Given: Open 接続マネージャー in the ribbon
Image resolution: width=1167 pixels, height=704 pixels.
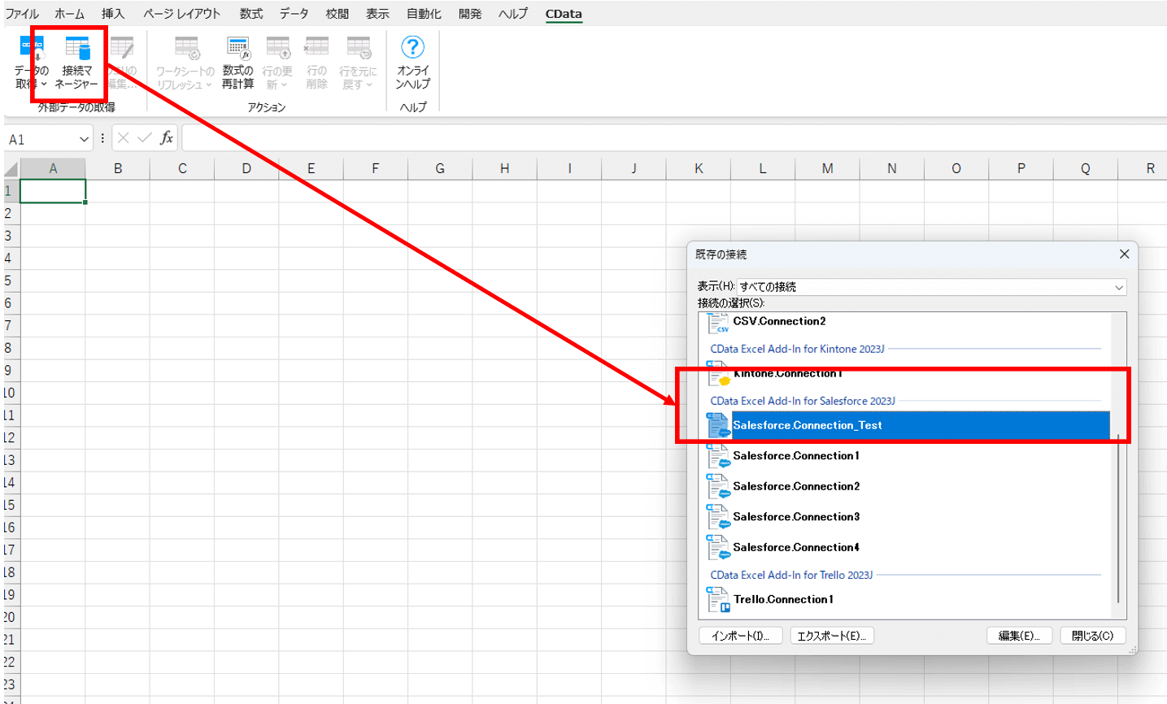Looking at the screenshot, I should coord(77,62).
